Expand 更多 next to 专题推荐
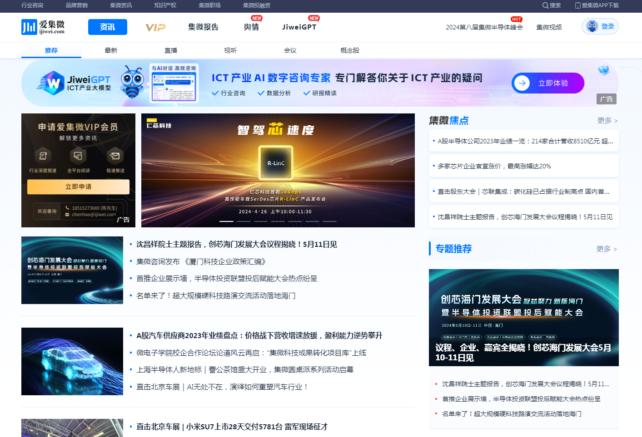This screenshot has height=437, width=642. [x=607, y=249]
